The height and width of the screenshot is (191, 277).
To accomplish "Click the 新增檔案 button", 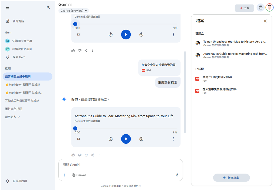I will (232, 178).
